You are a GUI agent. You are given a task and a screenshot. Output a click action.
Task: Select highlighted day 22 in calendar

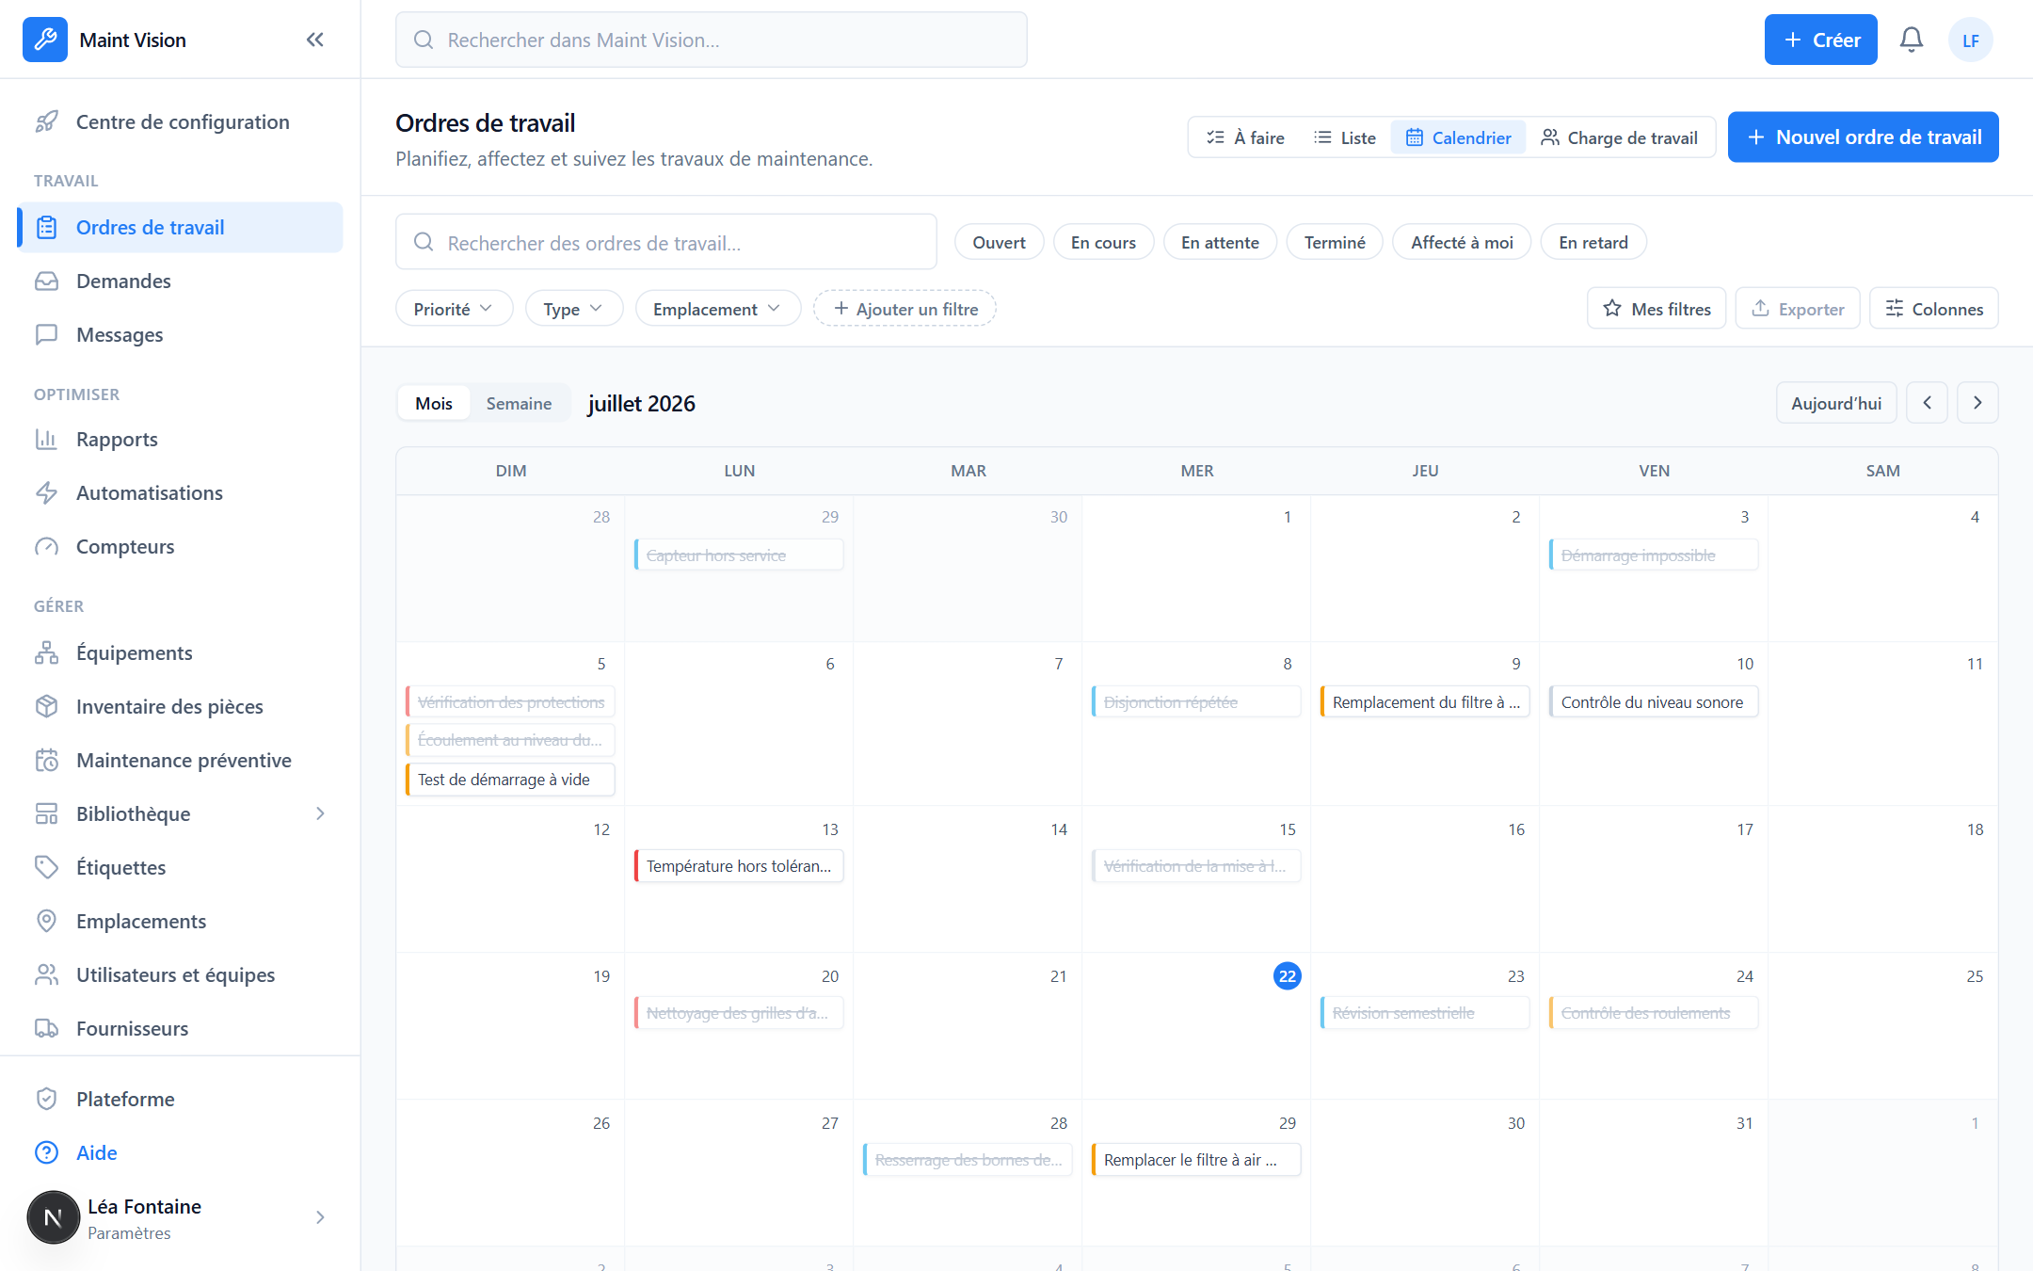[1287, 976]
